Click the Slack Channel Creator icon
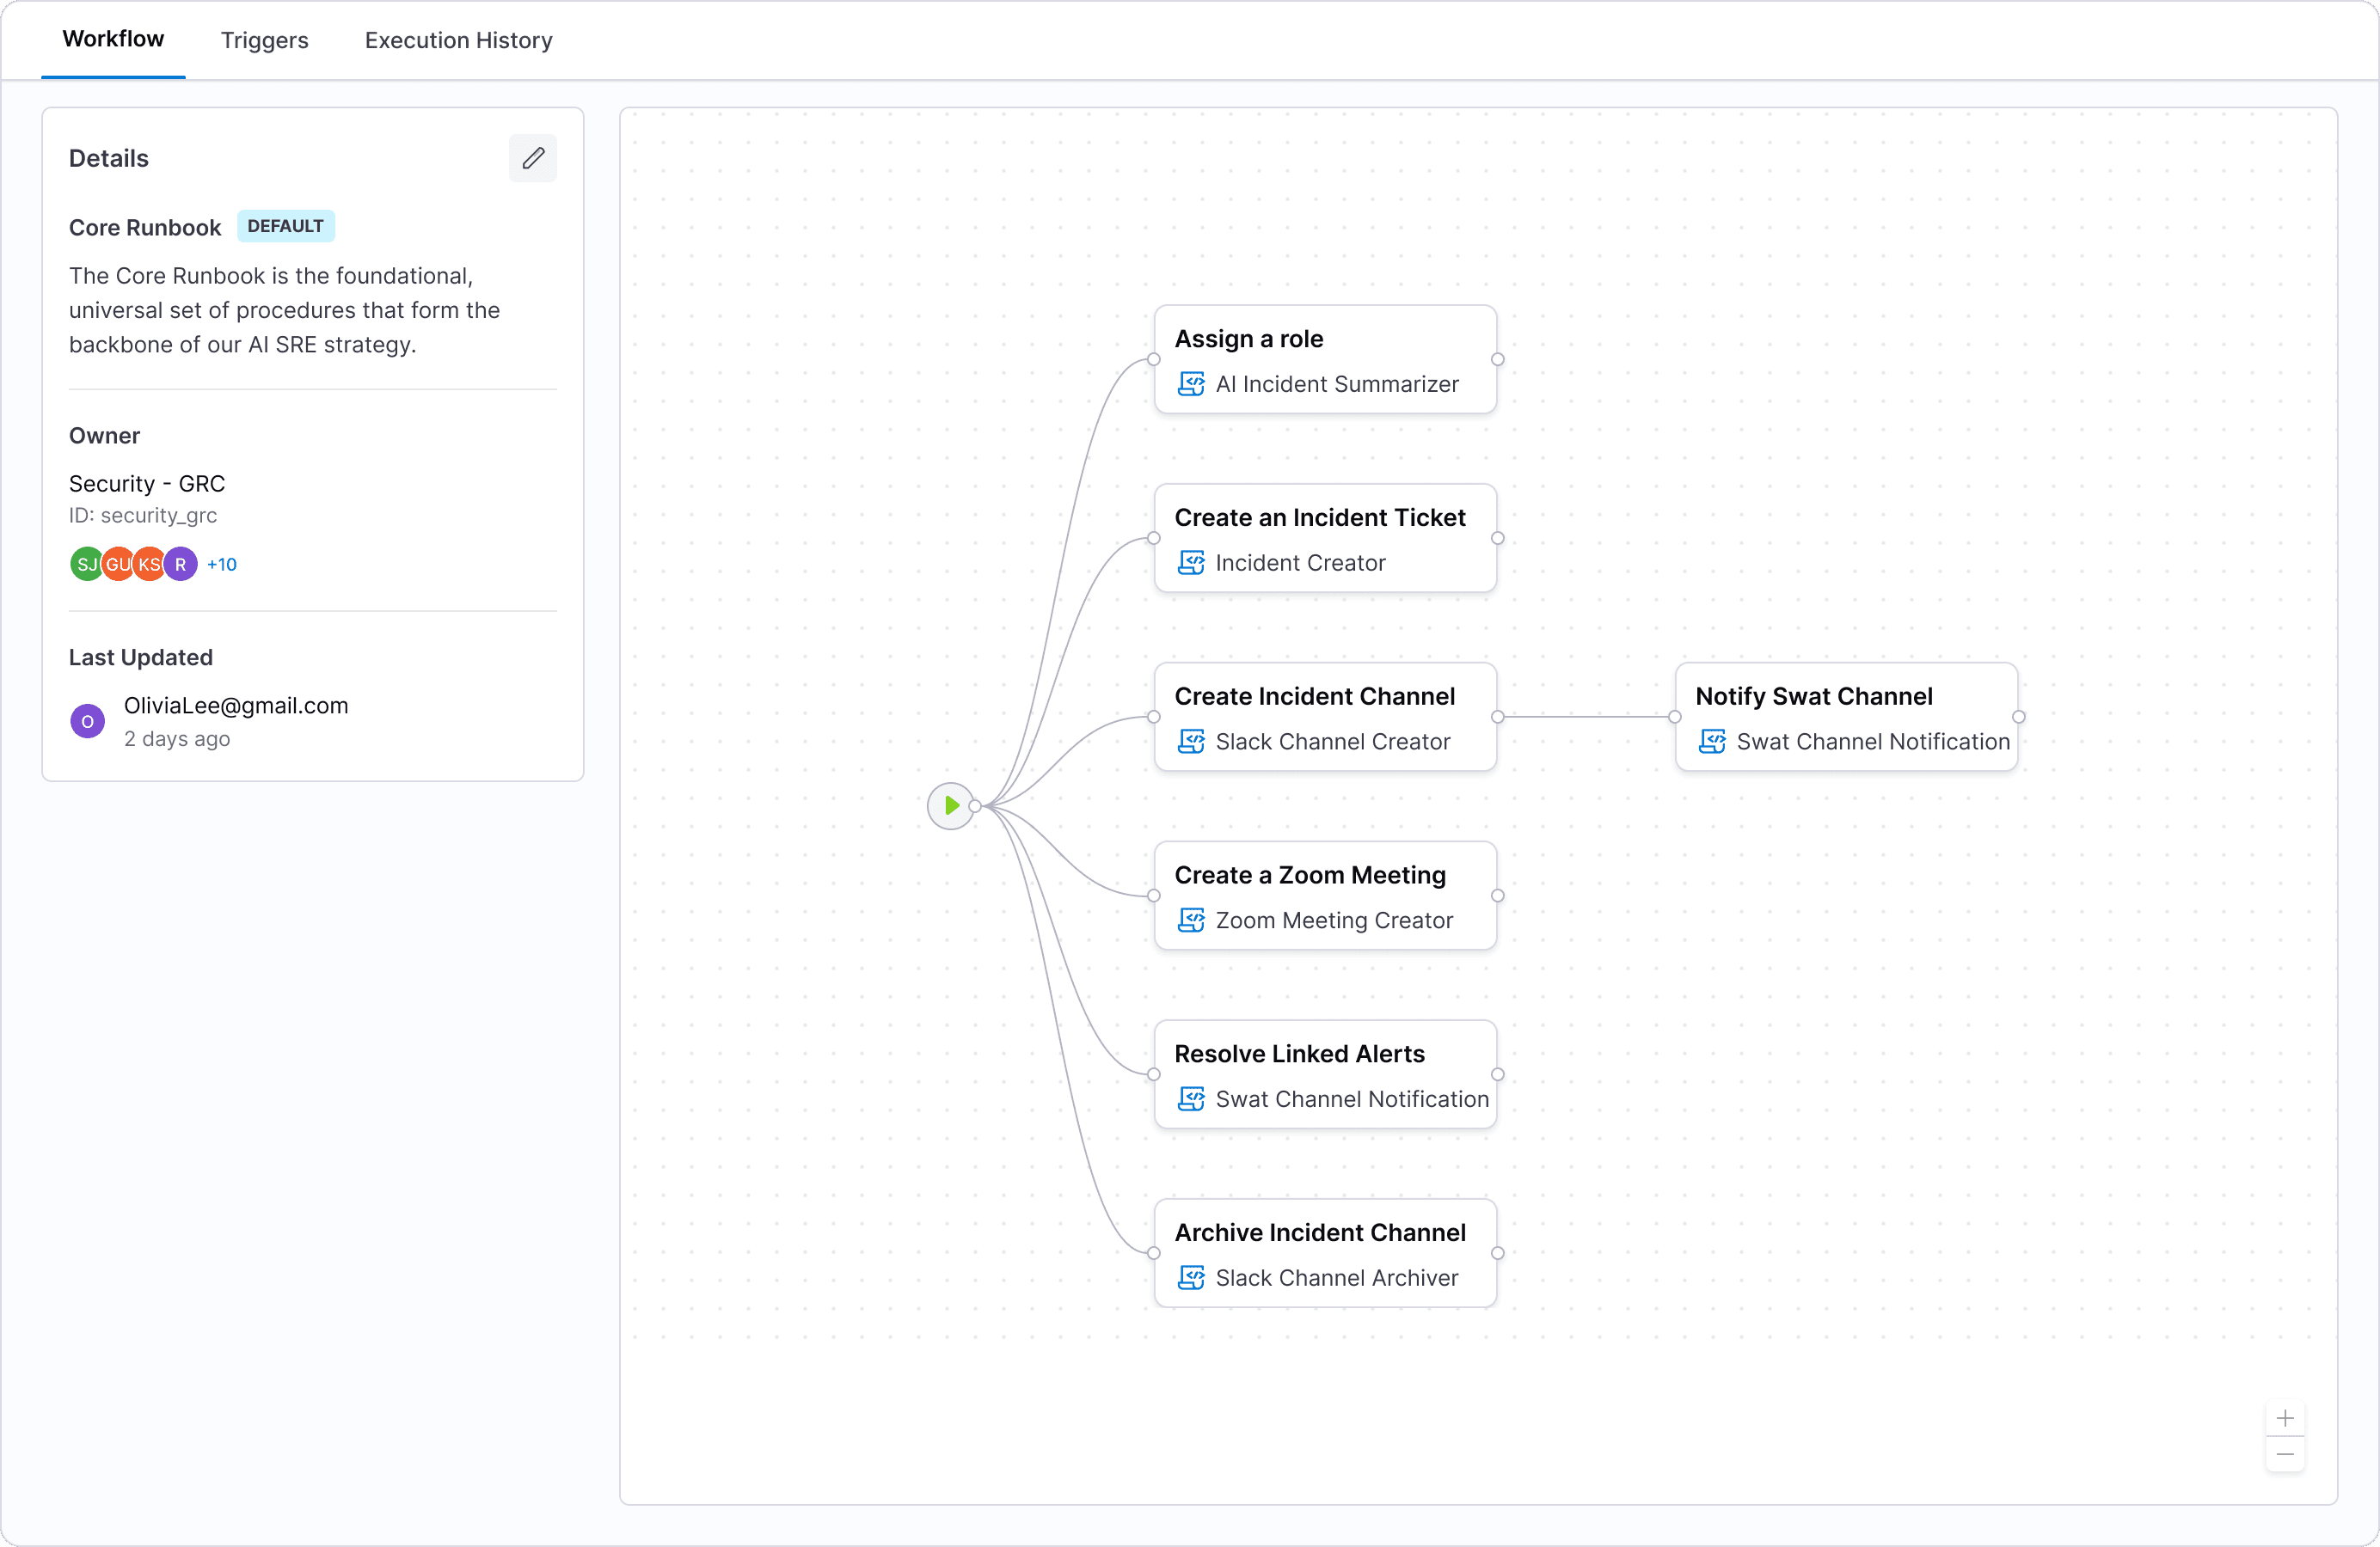Screen dimensions: 2380x1547 pos(1191,742)
